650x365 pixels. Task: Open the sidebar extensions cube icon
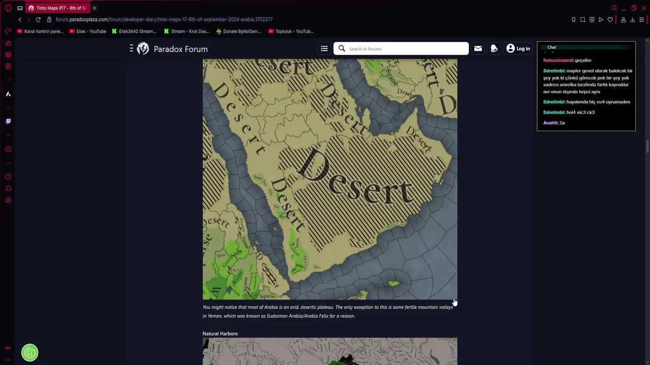pyautogui.click(x=8, y=189)
